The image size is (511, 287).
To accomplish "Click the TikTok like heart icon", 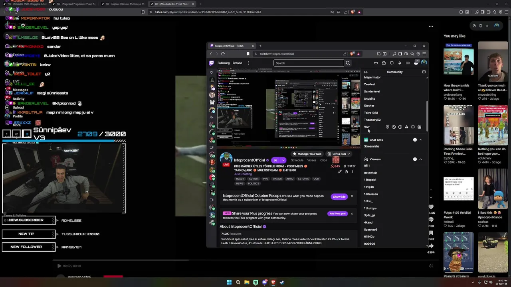I will (431, 207).
